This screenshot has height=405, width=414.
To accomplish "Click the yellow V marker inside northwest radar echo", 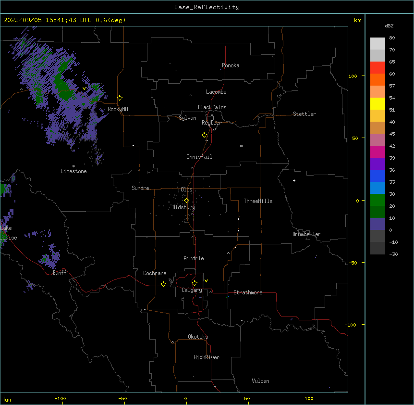I will 84,89.
